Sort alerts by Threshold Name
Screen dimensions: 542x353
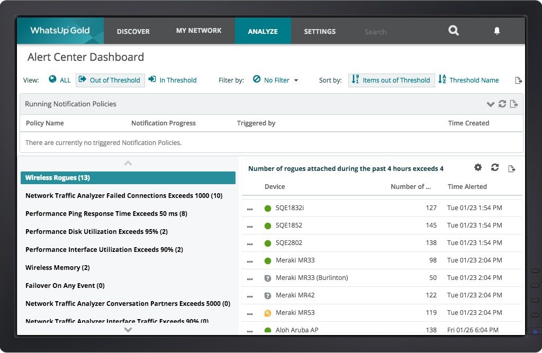469,80
